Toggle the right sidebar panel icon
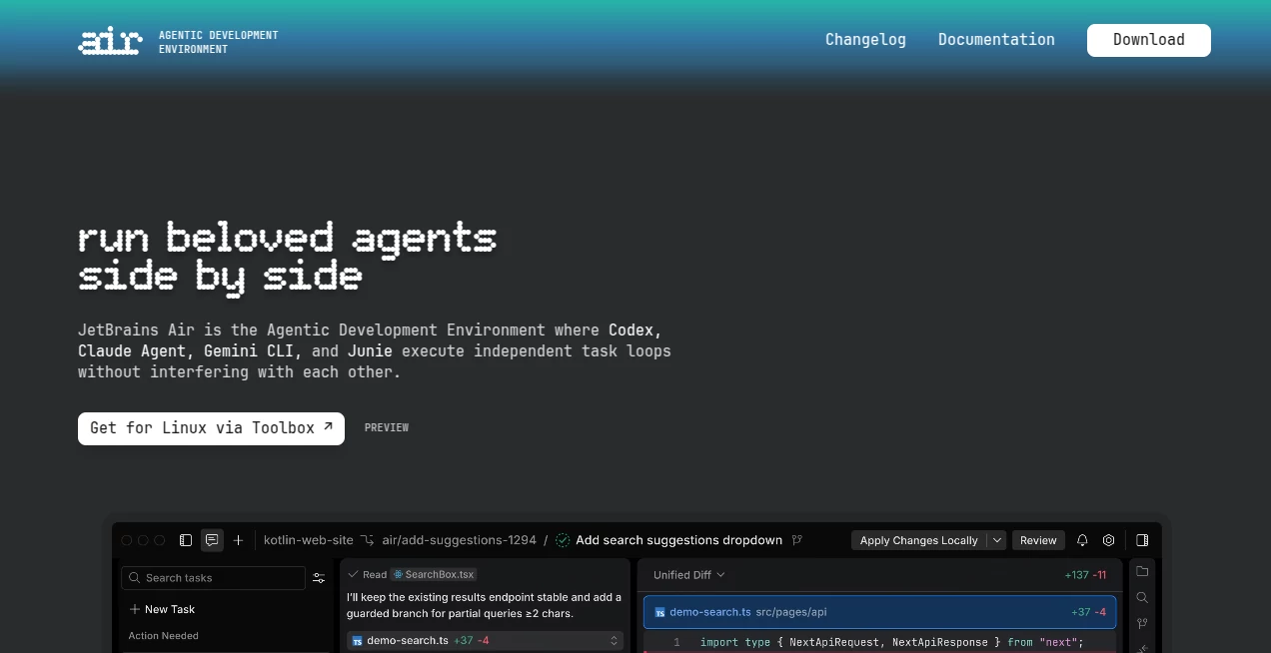The height and width of the screenshot is (653, 1271). [1142, 540]
